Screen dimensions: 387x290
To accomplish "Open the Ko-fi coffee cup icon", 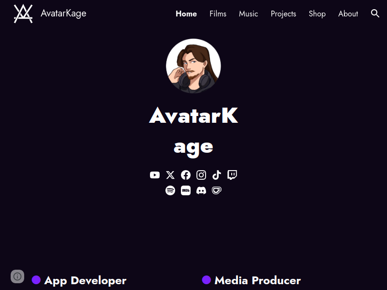I will [217, 190].
